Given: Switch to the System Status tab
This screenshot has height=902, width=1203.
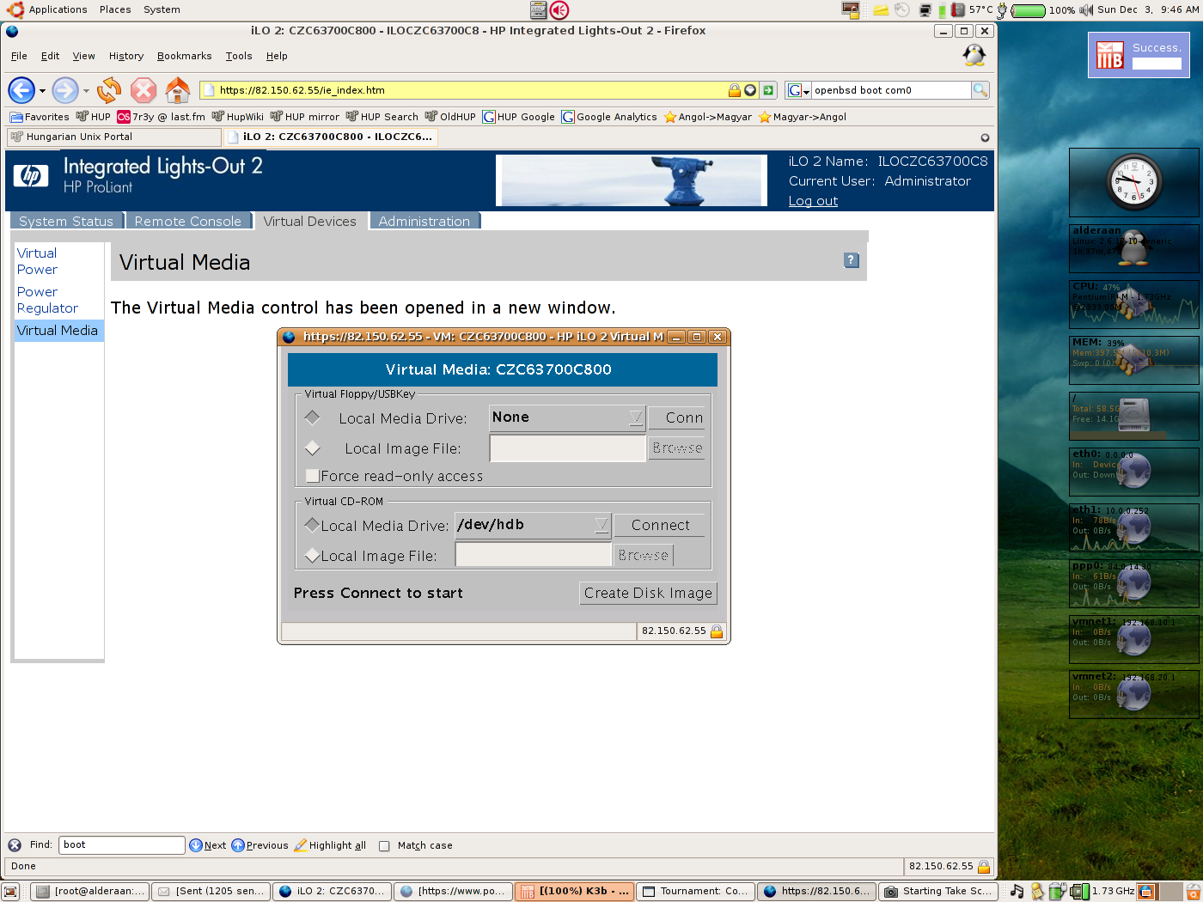Looking at the screenshot, I should pyautogui.click(x=66, y=221).
